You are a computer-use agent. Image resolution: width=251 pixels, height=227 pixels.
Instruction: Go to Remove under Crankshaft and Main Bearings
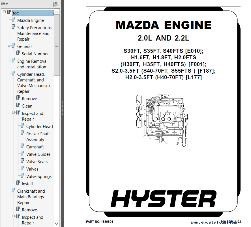pos(29,210)
